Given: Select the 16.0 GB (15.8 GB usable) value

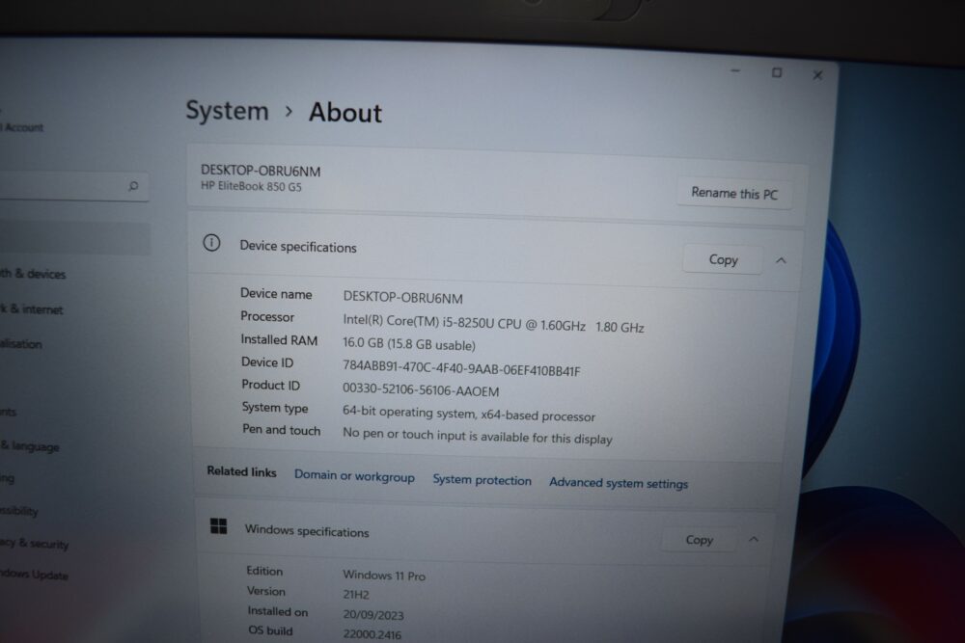Looking at the screenshot, I should coord(409,345).
